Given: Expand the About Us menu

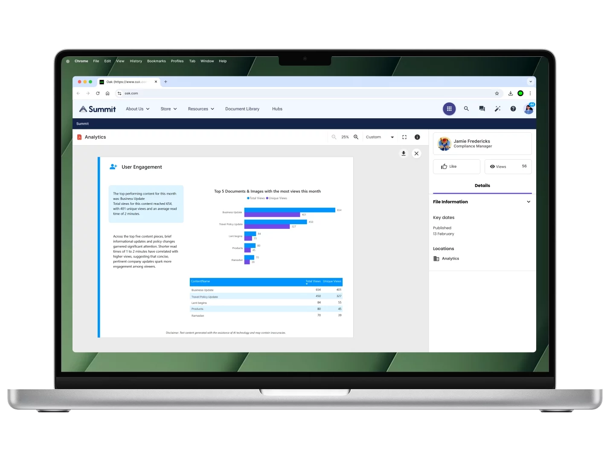Looking at the screenshot, I should click(x=137, y=109).
